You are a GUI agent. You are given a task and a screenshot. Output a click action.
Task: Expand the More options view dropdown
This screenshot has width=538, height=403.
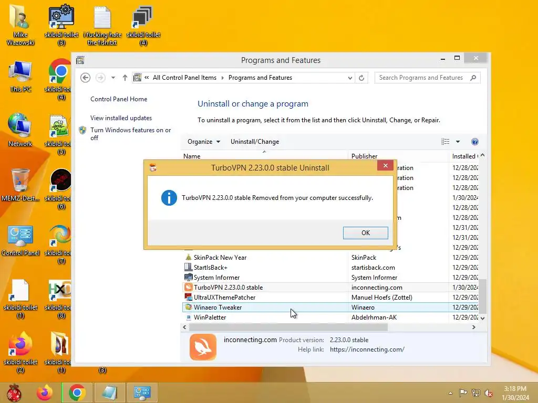coord(458,142)
